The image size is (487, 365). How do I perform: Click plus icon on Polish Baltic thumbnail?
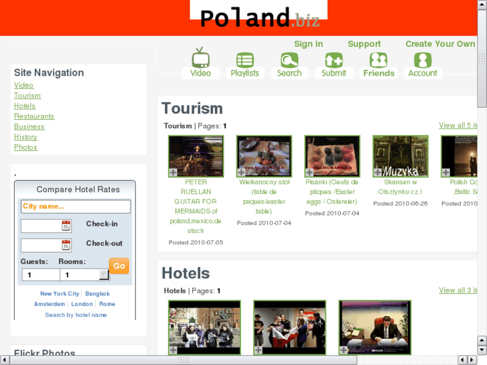tap(445, 172)
